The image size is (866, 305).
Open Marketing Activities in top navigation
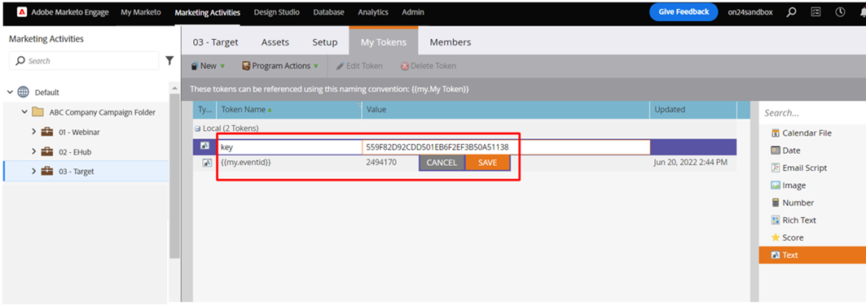[207, 12]
